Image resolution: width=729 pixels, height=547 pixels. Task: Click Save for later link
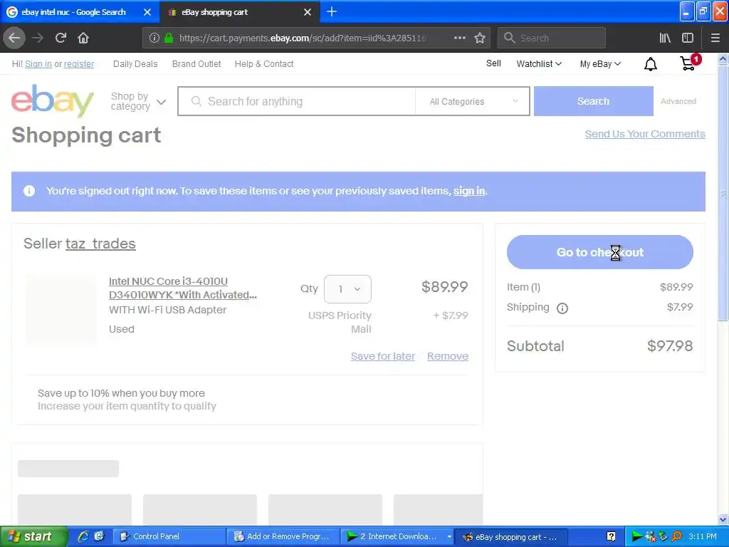382,356
